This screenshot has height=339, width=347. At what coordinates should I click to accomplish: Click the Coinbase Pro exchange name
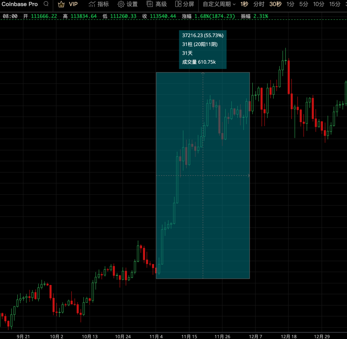tap(20, 4)
